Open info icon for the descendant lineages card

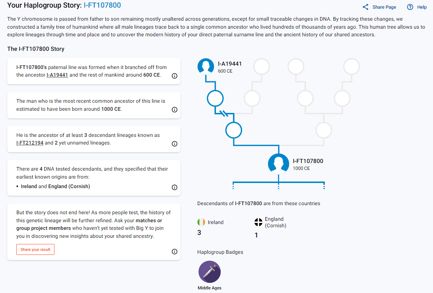(x=175, y=144)
